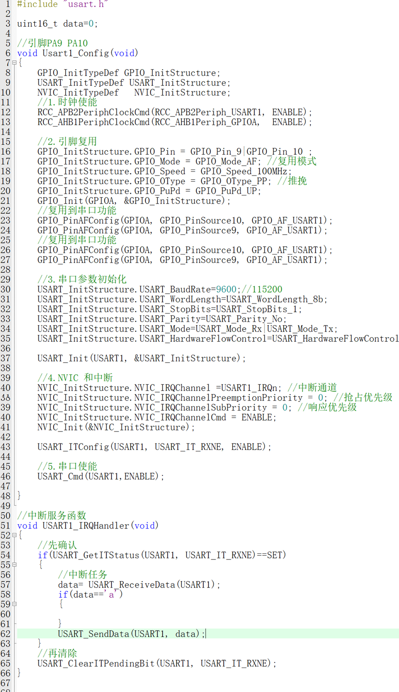Click GPIO_Mode_AF value

(226, 161)
